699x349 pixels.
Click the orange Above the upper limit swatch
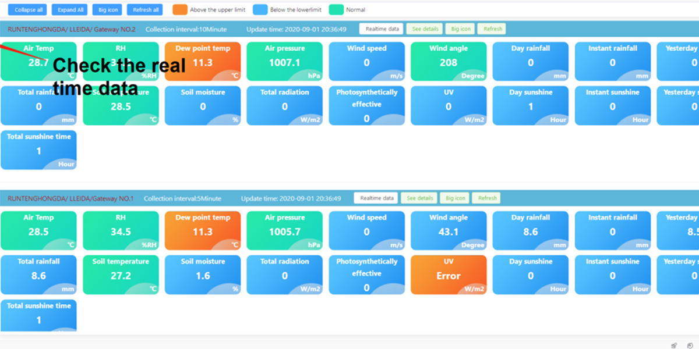[x=181, y=10]
